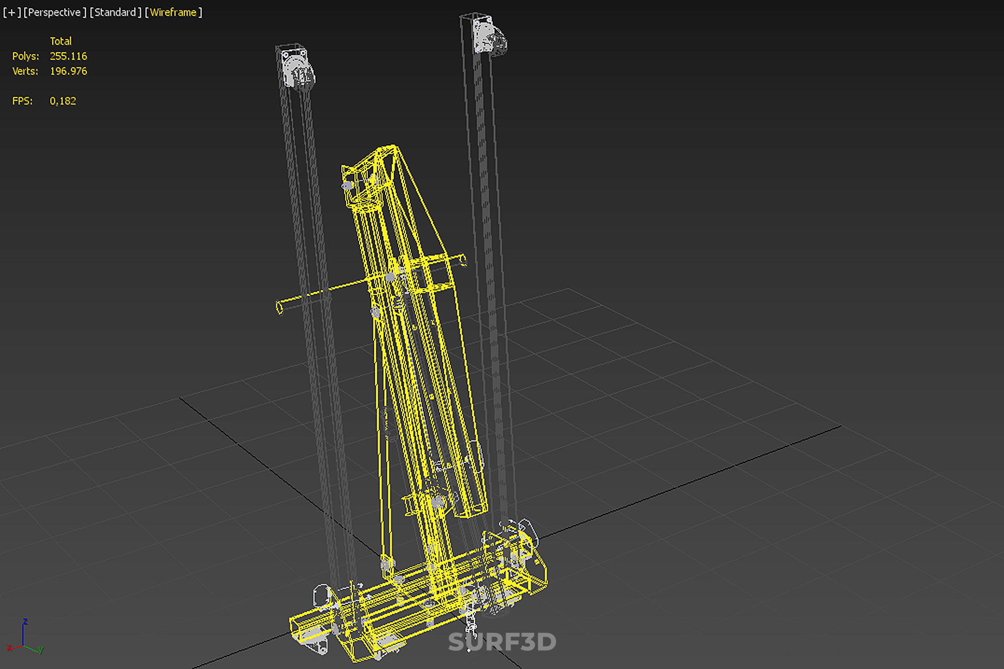Open the [+] general viewport menu
Viewport: 1004px width, 669px height.
point(11,13)
